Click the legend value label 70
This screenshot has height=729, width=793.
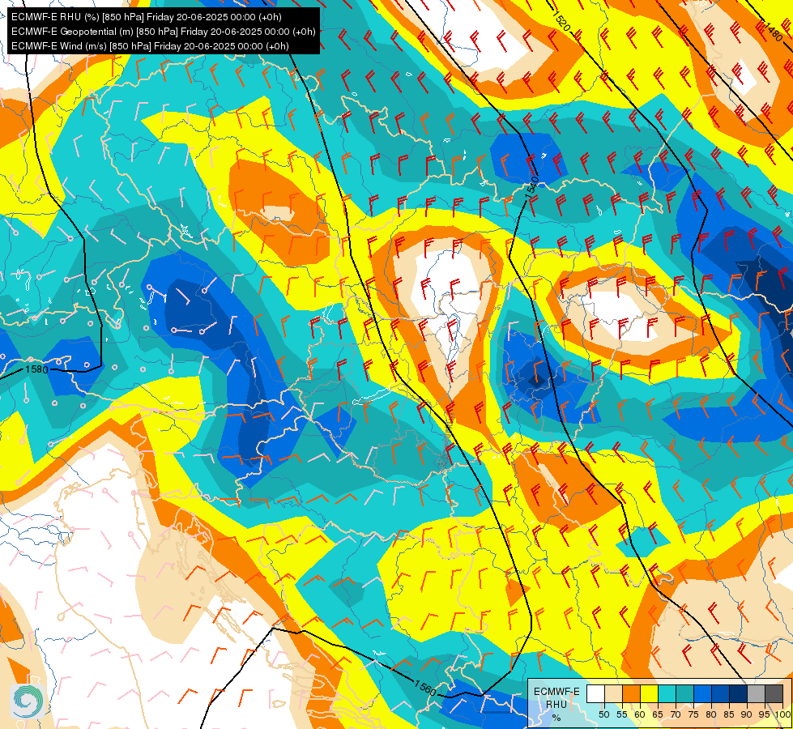[x=676, y=714]
